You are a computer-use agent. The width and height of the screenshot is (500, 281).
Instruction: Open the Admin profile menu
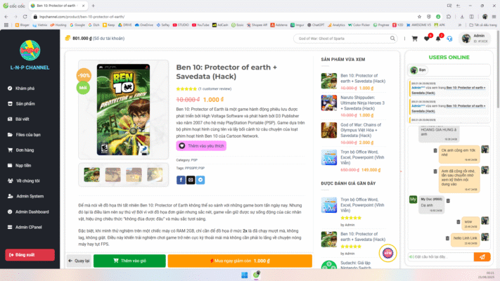click(x=475, y=39)
